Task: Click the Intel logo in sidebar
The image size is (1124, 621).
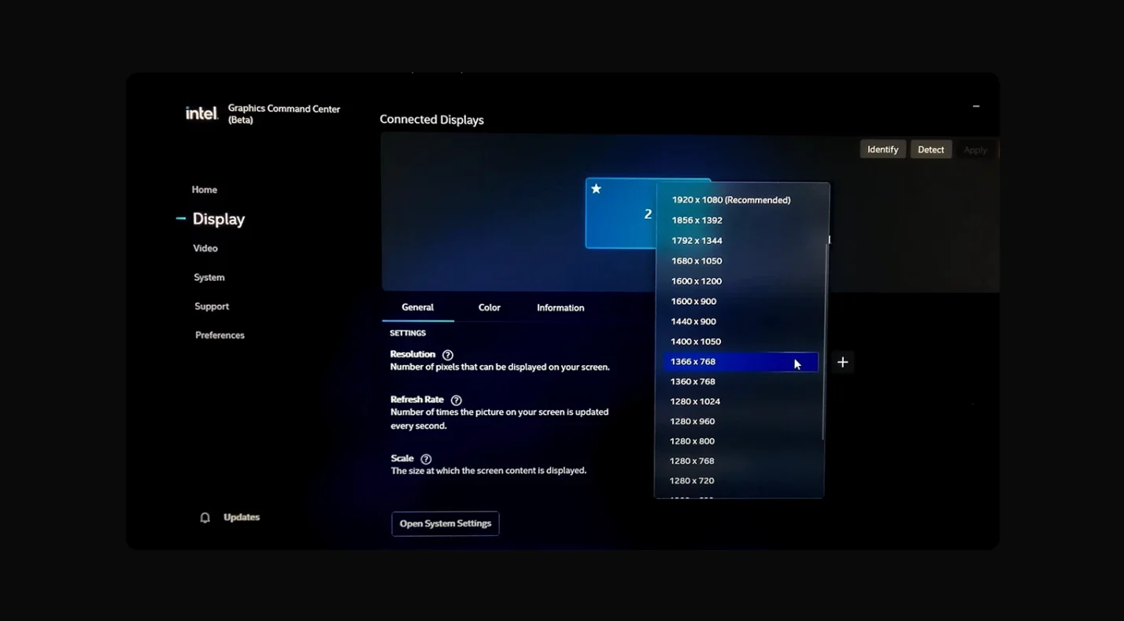Action: click(x=202, y=113)
